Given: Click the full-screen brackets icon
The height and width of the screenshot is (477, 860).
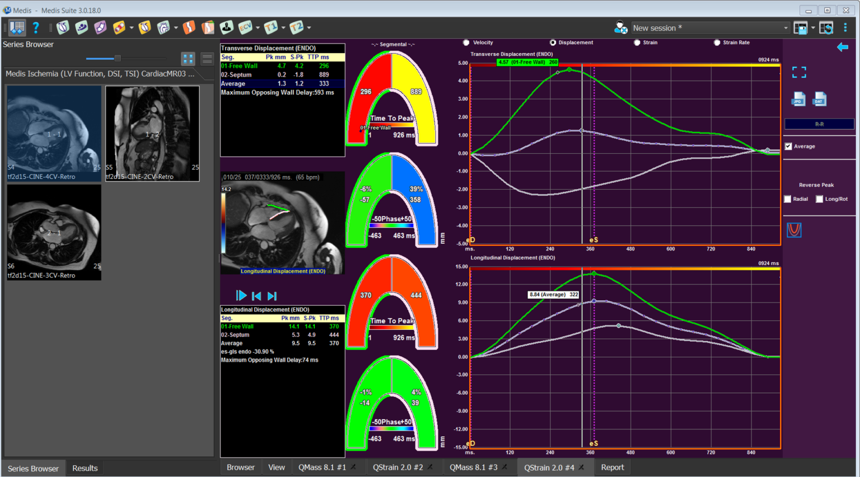Looking at the screenshot, I should (x=799, y=72).
